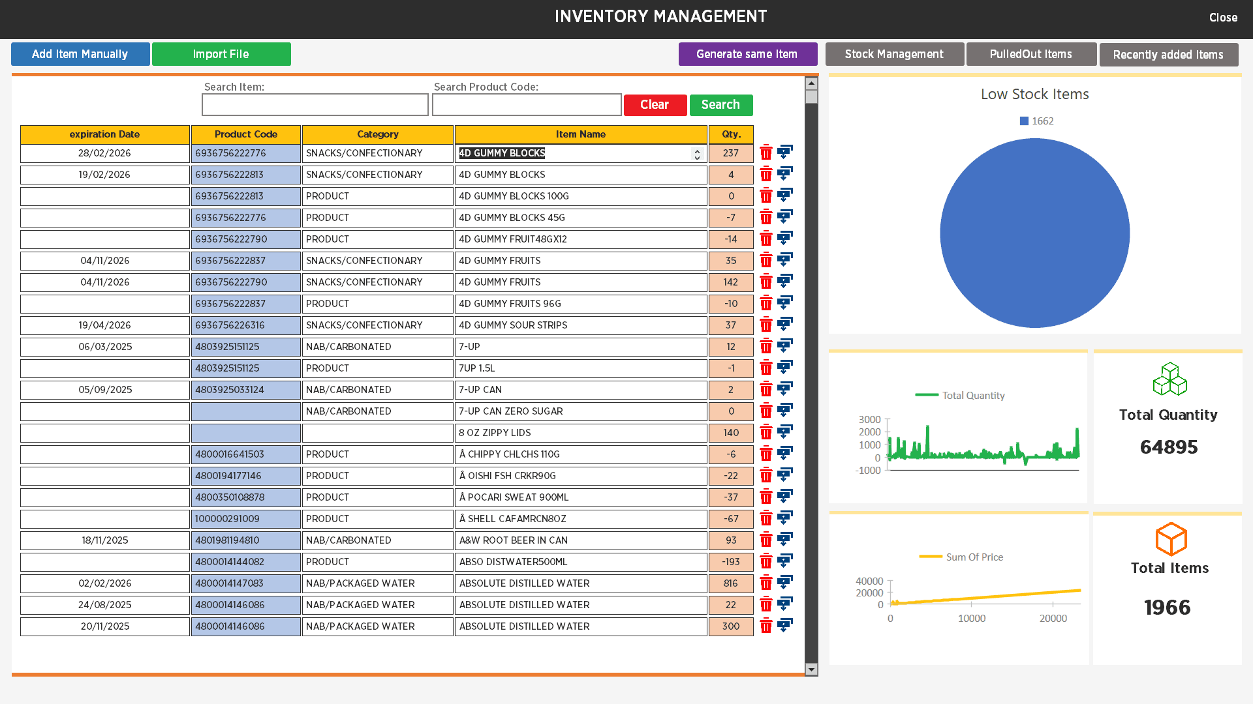The height and width of the screenshot is (704, 1253).
Task: Pull out the 4D GUMMY FRUITS 96G item
Action: (x=785, y=303)
